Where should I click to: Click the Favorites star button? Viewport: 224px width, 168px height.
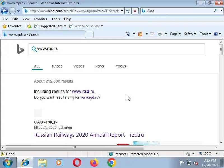(x=12, y=26)
